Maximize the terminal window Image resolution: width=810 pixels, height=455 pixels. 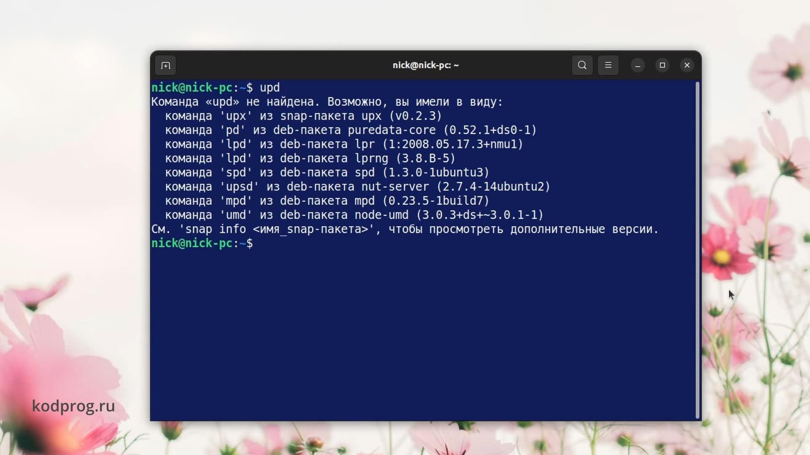point(662,65)
